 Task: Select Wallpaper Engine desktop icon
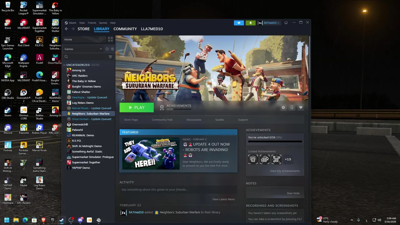click(x=23, y=61)
